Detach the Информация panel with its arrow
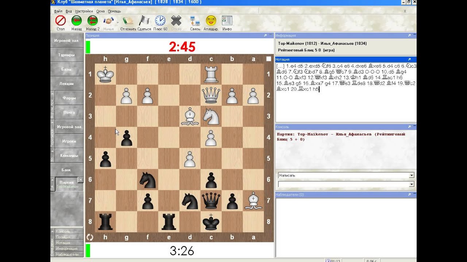467x262 pixels. point(409,36)
